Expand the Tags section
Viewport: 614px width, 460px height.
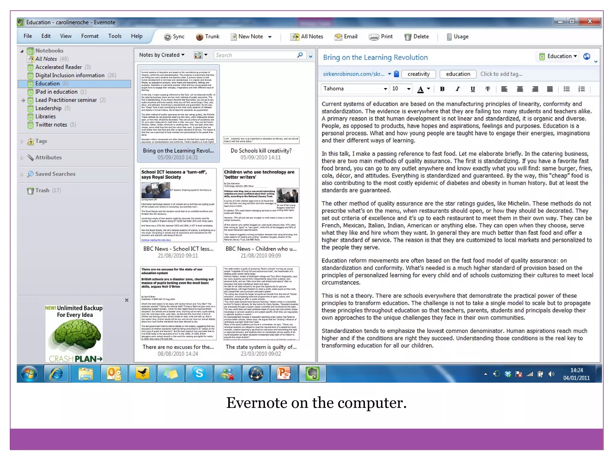pyautogui.click(x=22, y=141)
